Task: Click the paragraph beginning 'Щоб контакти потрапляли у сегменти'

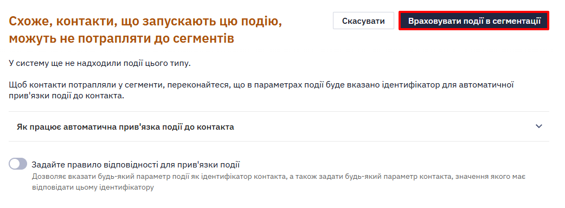Action: [261, 91]
